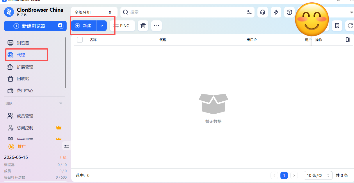Click the 暂无数据 empty box illustration

click(x=214, y=104)
